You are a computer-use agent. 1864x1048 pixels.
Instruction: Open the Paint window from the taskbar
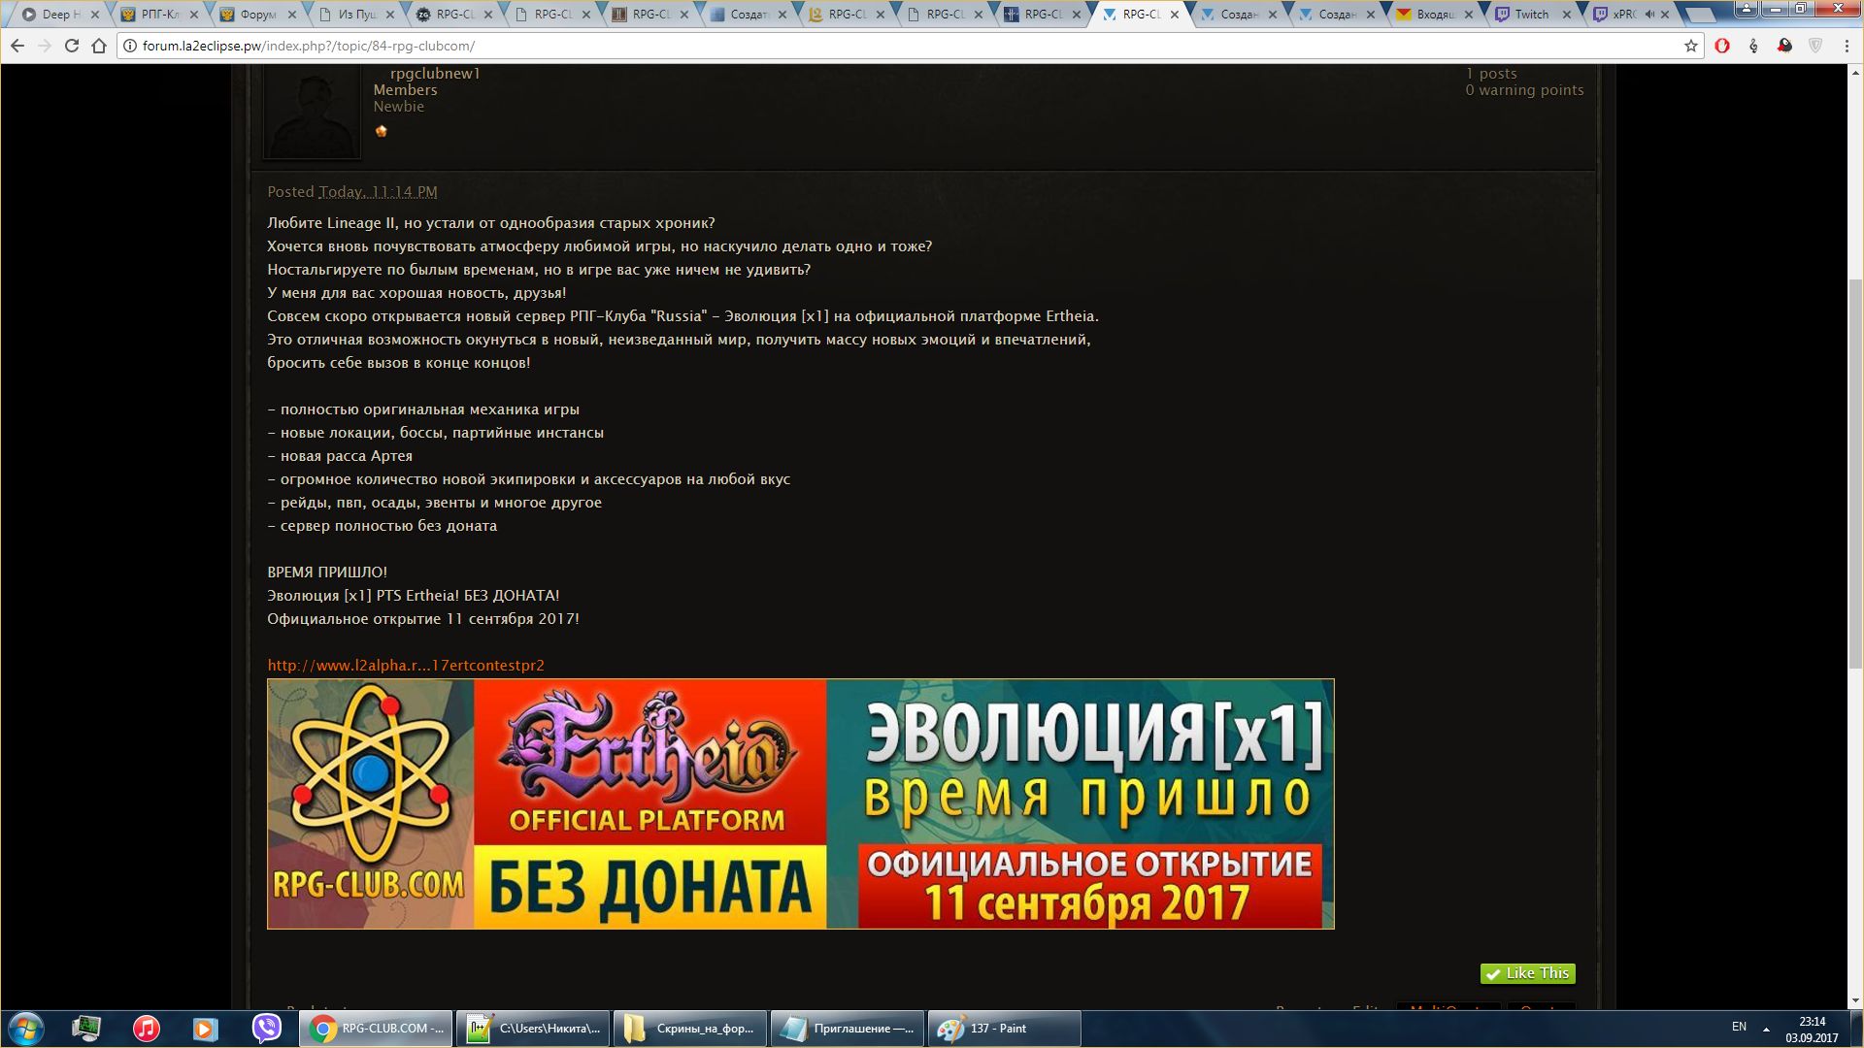1005,1029
